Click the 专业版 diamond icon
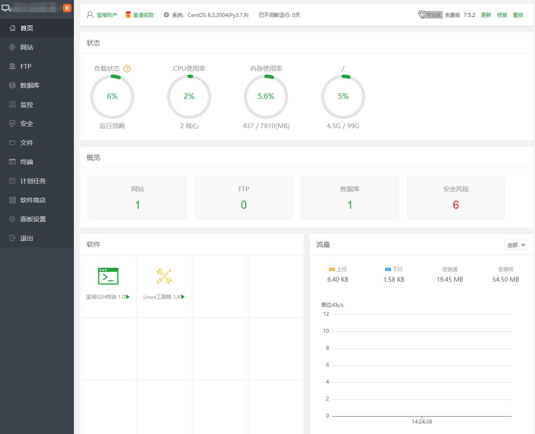The image size is (535, 434). point(422,15)
